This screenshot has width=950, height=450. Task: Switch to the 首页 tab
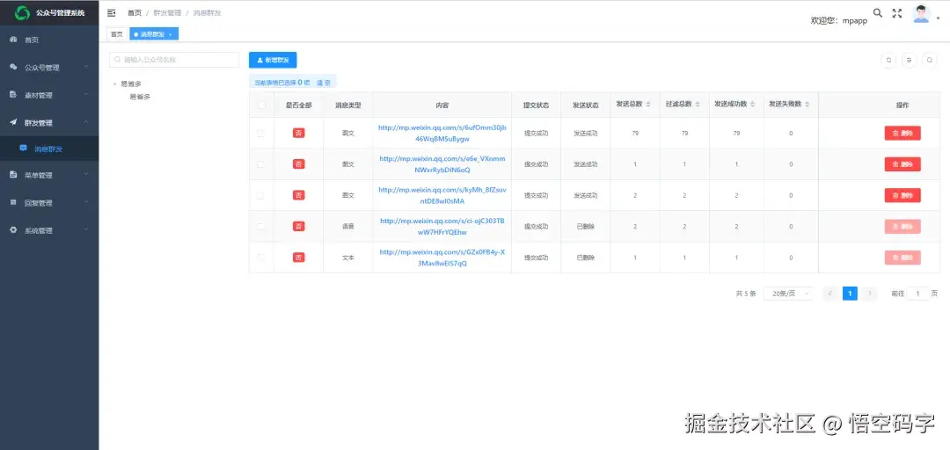coord(116,34)
